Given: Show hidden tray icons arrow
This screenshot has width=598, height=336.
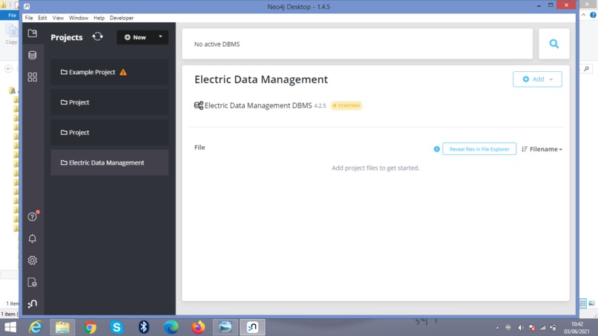Looking at the screenshot, I should pyautogui.click(x=497, y=328).
